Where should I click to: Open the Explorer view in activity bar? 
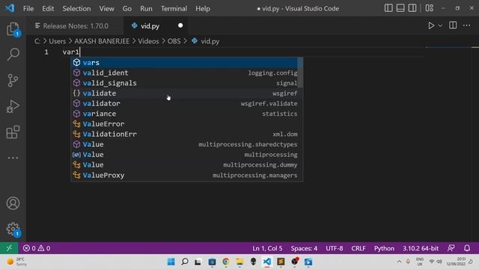click(13, 29)
